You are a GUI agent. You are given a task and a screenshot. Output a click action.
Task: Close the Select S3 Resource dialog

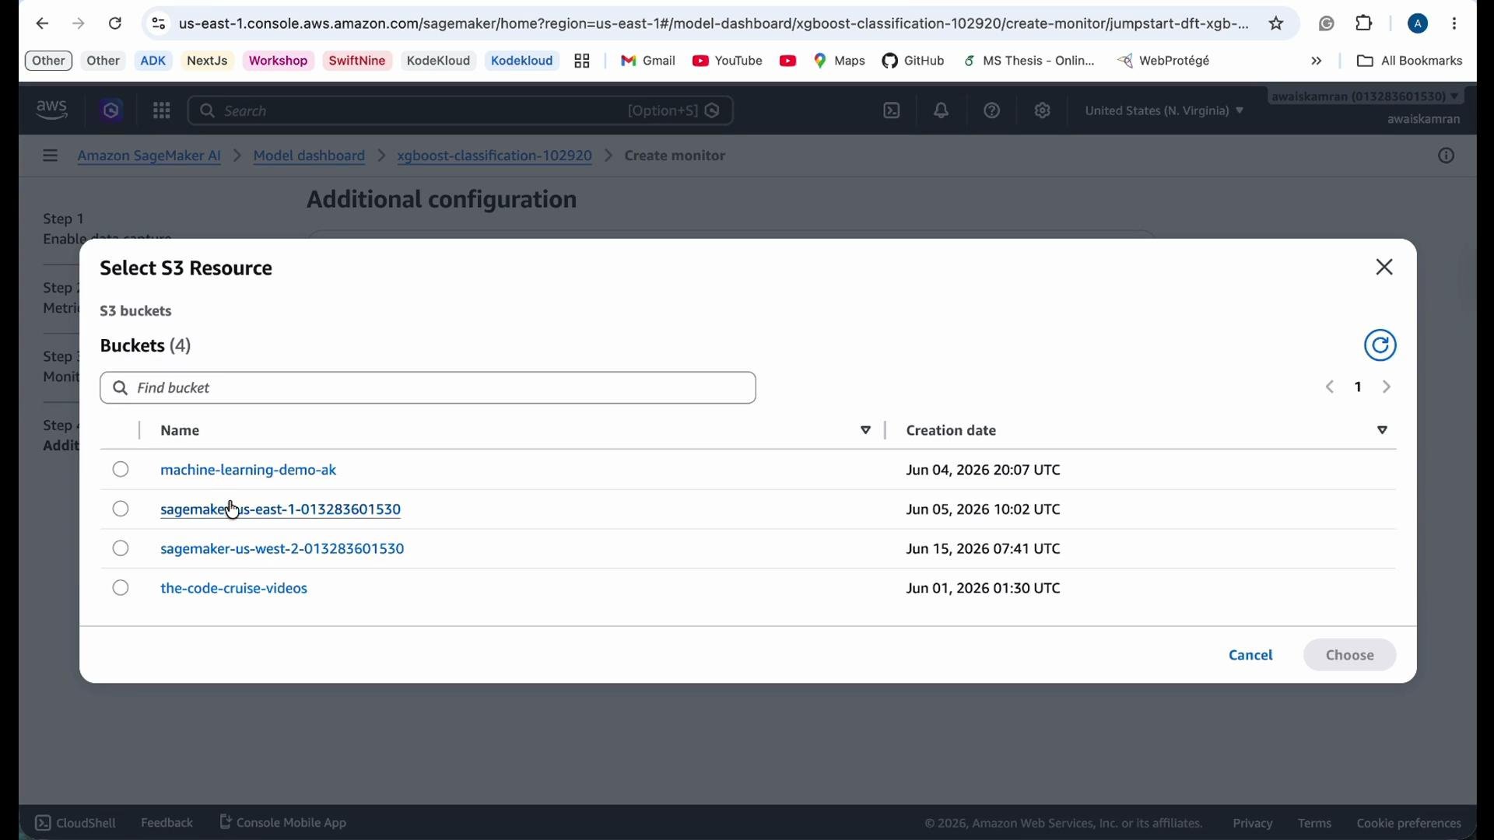(x=1384, y=268)
